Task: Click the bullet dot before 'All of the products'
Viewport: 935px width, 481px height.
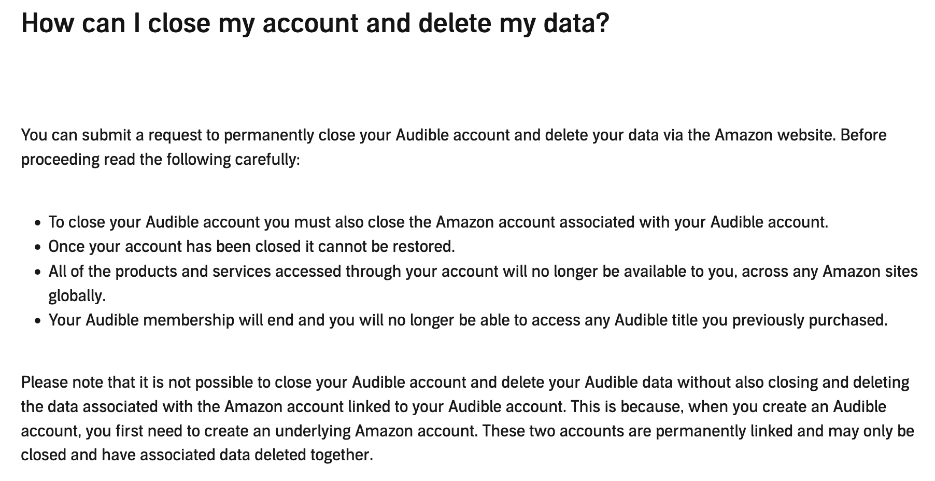Action: pos(37,272)
